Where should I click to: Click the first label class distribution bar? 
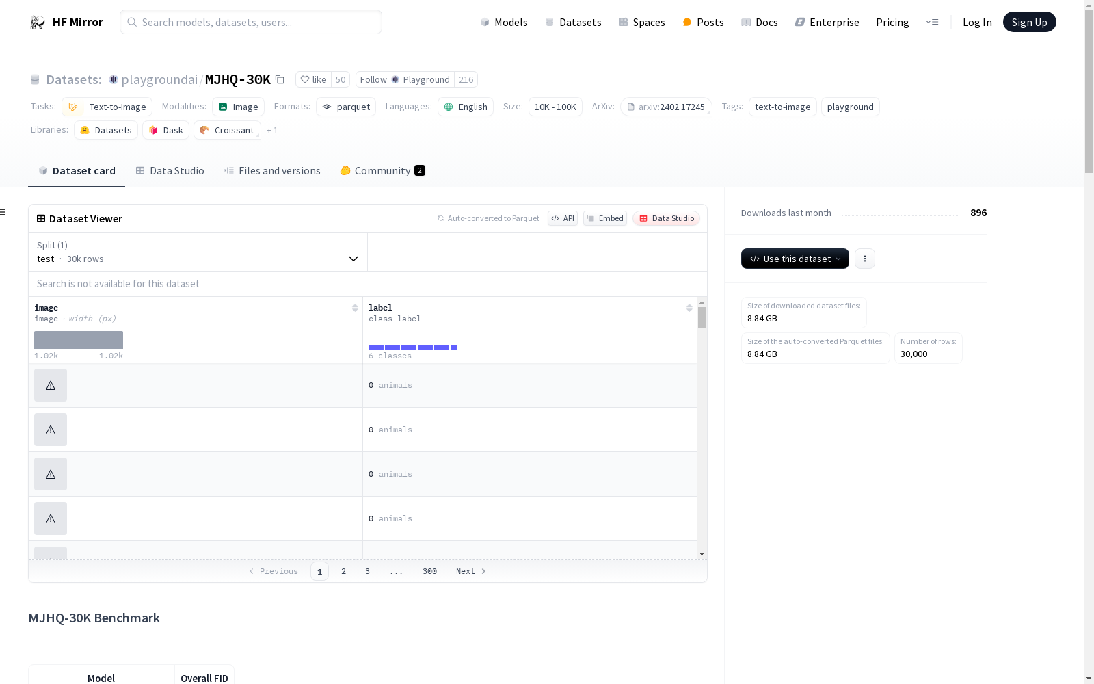(376, 347)
